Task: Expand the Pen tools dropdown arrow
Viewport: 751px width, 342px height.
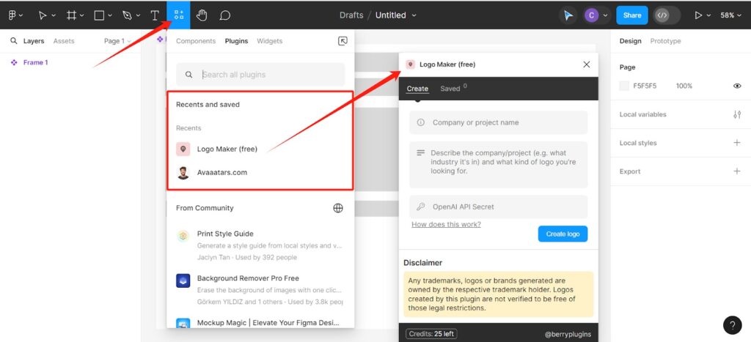Action: coord(138,15)
